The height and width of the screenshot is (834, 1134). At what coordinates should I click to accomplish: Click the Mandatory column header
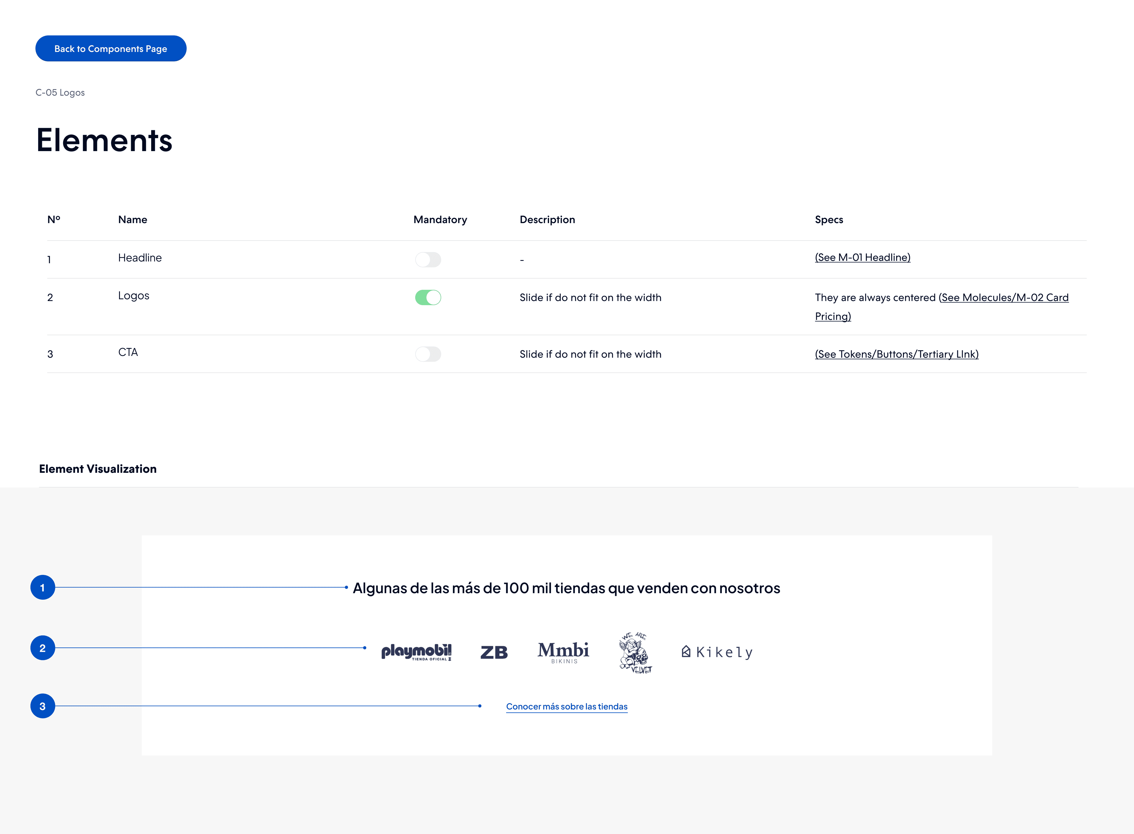pos(440,220)
